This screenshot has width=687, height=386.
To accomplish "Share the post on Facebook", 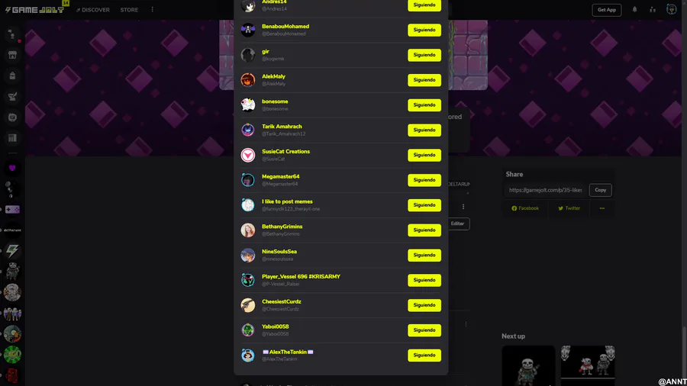I will (x=525, y=208).
